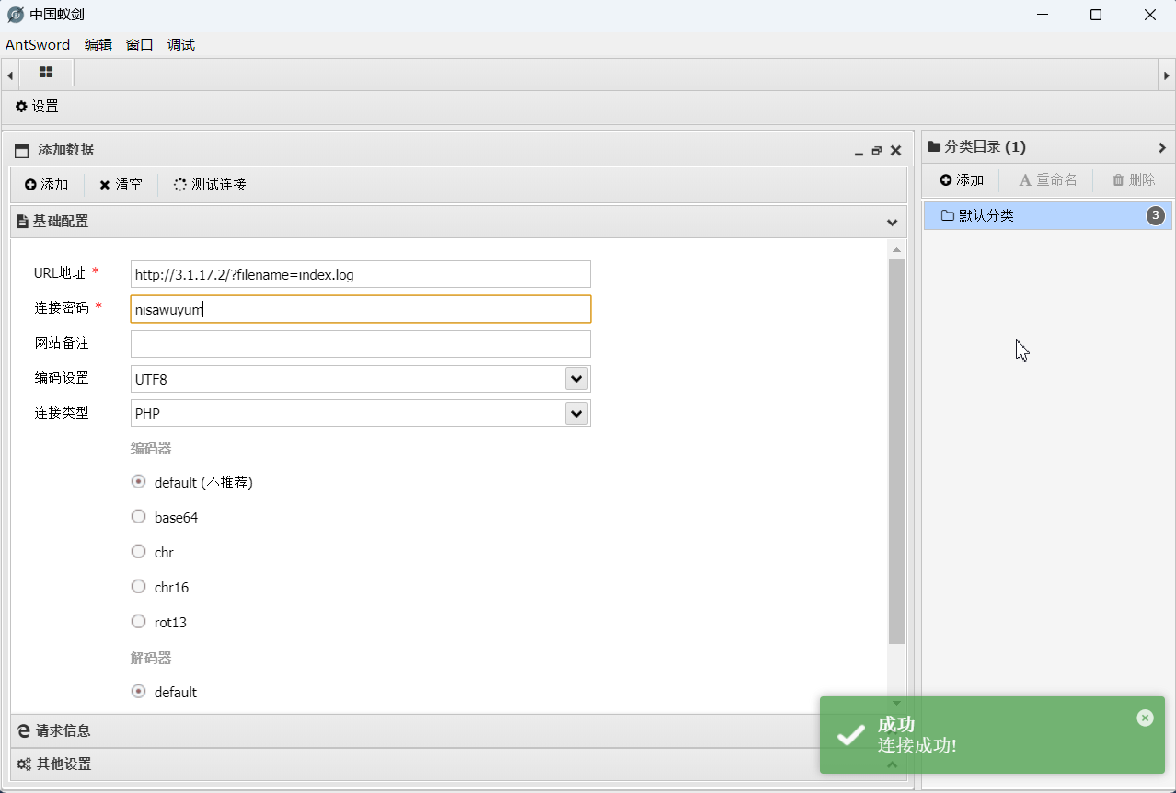Click the 测试连接 button

click(210, 185)
